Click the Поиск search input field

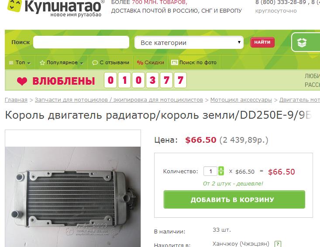(81, 42)
